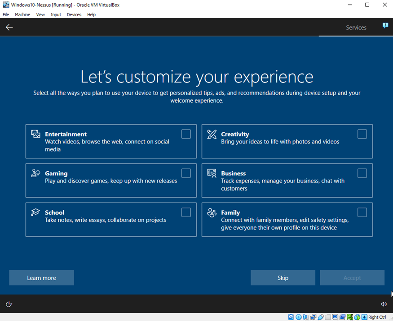The image size is (393, 321).
Task: Check the Entertainment checkbox
Action: [x=186, y=134]
